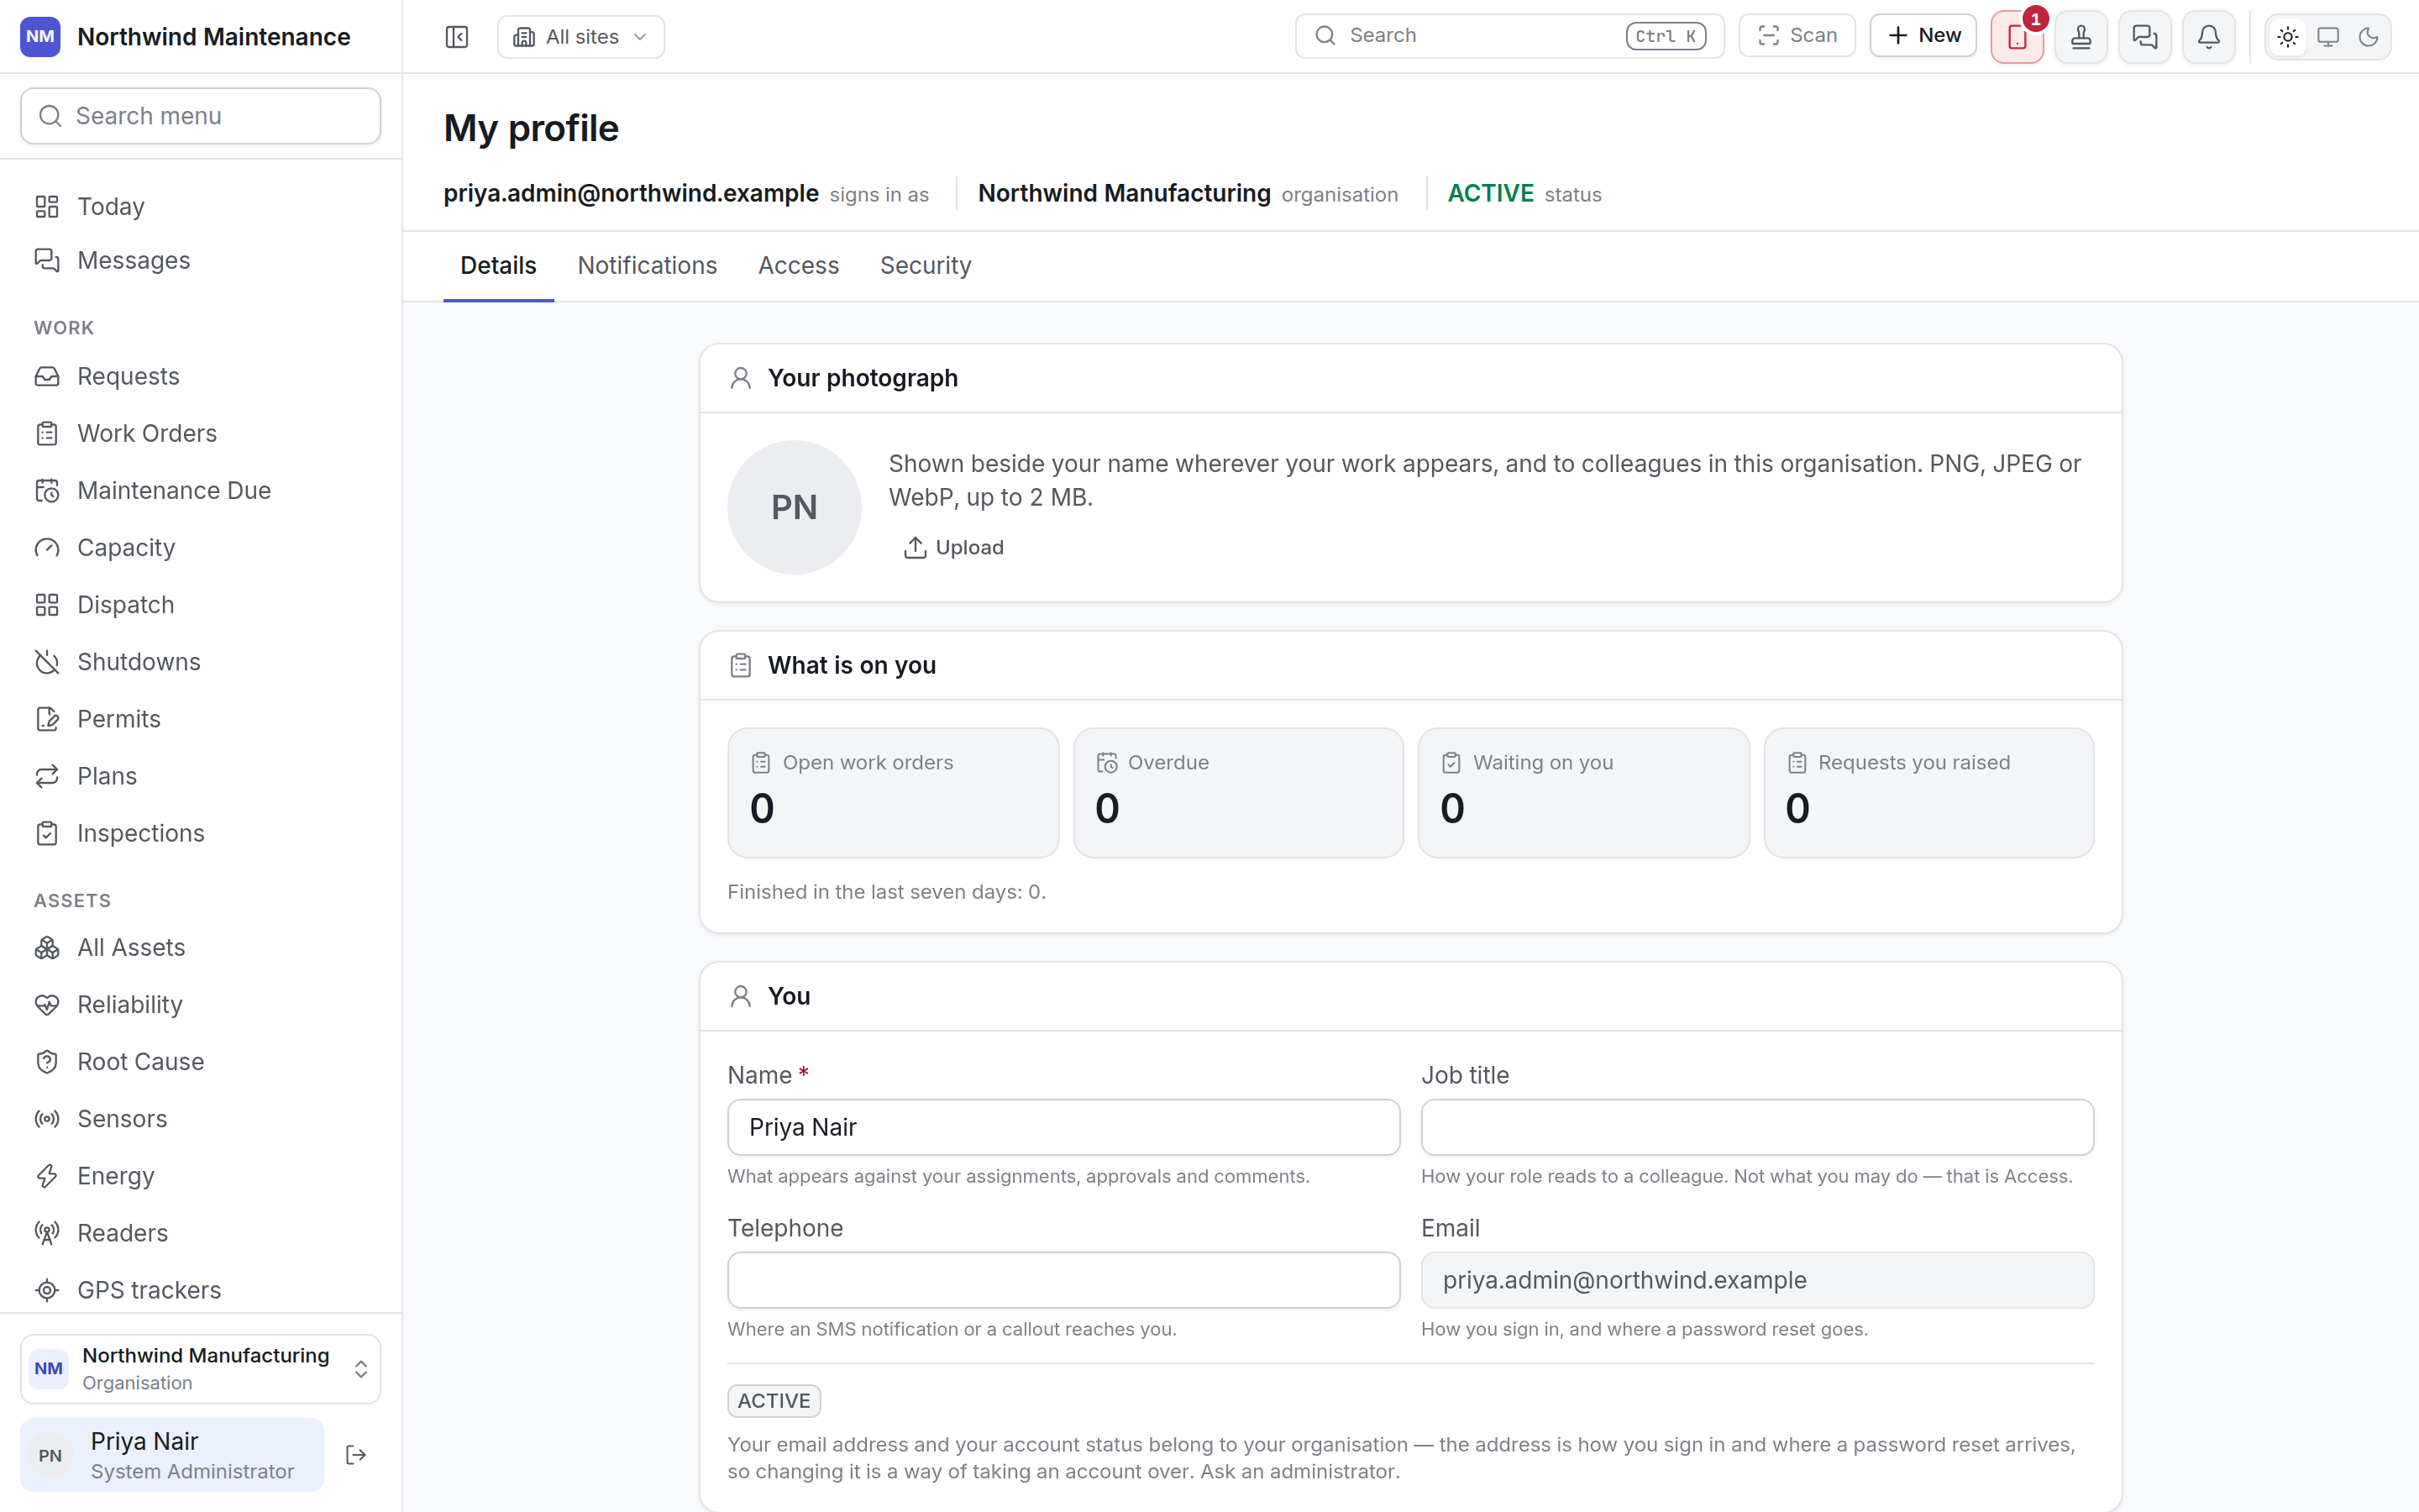Image resolution: width=2419 pixels, height=1512 pixels.
Task: Click the Waiting on you card
Action: (1583, 793)
